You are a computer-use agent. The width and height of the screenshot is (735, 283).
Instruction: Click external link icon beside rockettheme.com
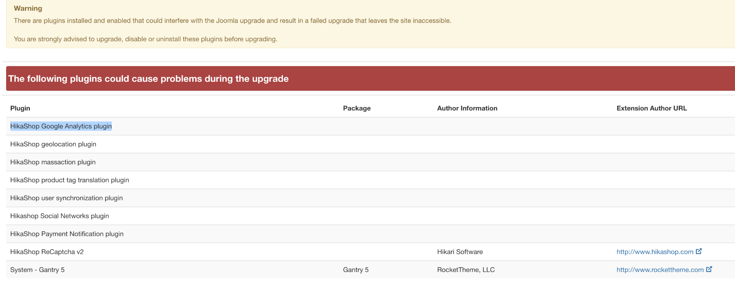pyautogui.click(x=709, y=269)
